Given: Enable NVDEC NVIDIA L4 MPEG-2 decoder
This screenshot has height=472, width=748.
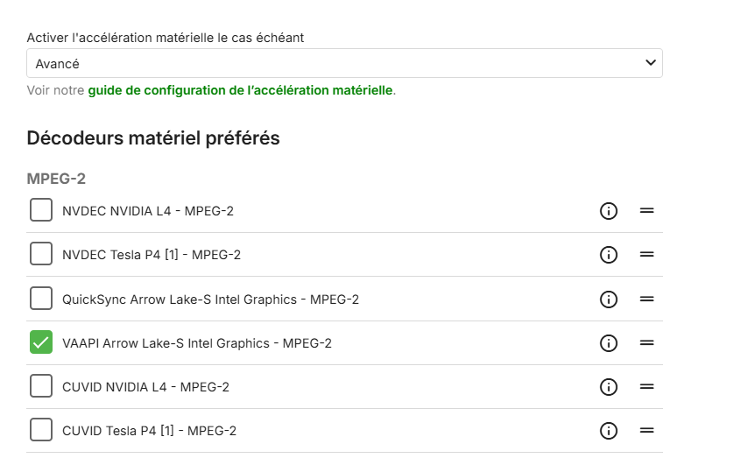Looking at the screenshot, I should [41, 210].
